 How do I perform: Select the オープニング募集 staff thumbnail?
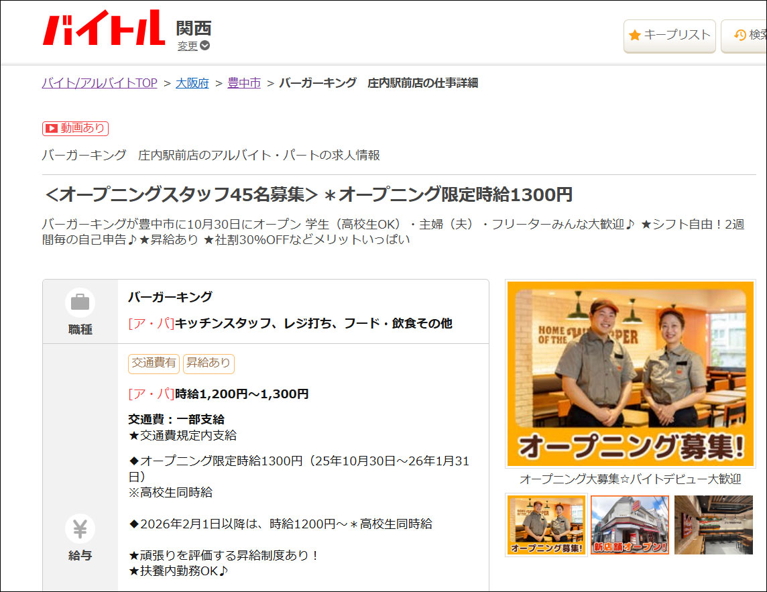click(x=546, y=525)
